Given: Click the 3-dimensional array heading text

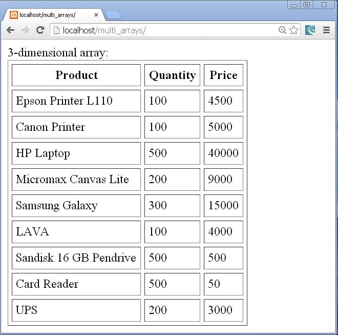Looking at the screenshot, I should pos(58,52).
